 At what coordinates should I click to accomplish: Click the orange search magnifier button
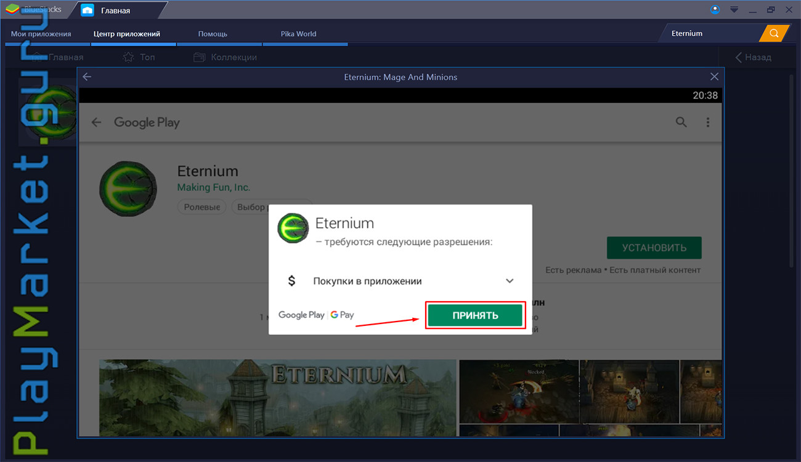click(x=775, y=33)
